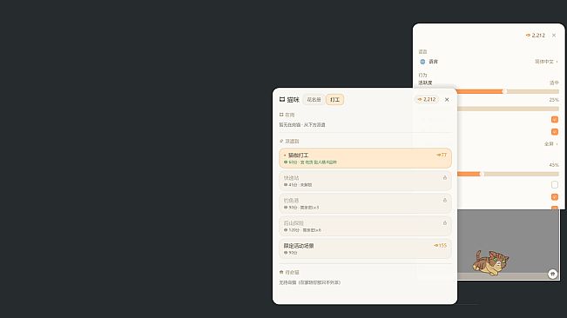The width and height of the screenshot is (567, 318).
Task: Click the 77 fish reward on 猫咖打工
Action: (442, 155)
